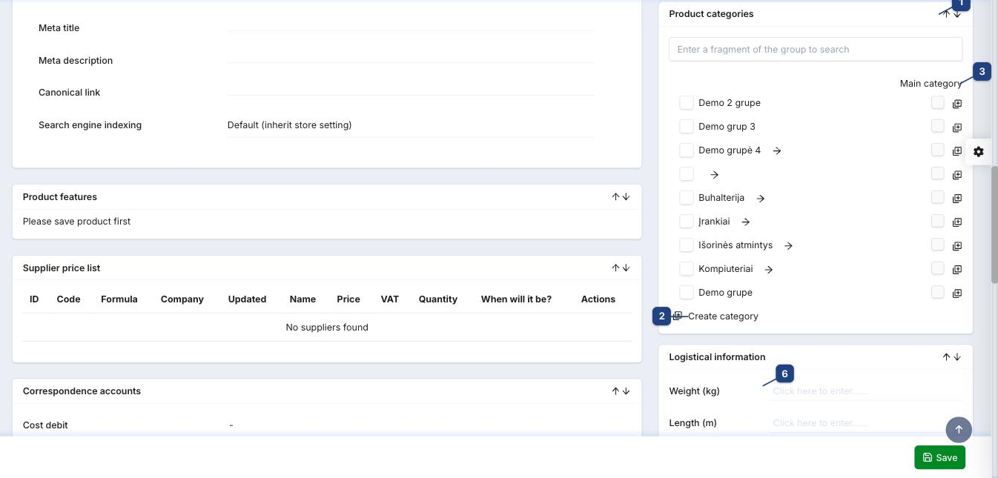
Task: Enable the Kompiuteriai category checkbox
Action: coord(687,268)
